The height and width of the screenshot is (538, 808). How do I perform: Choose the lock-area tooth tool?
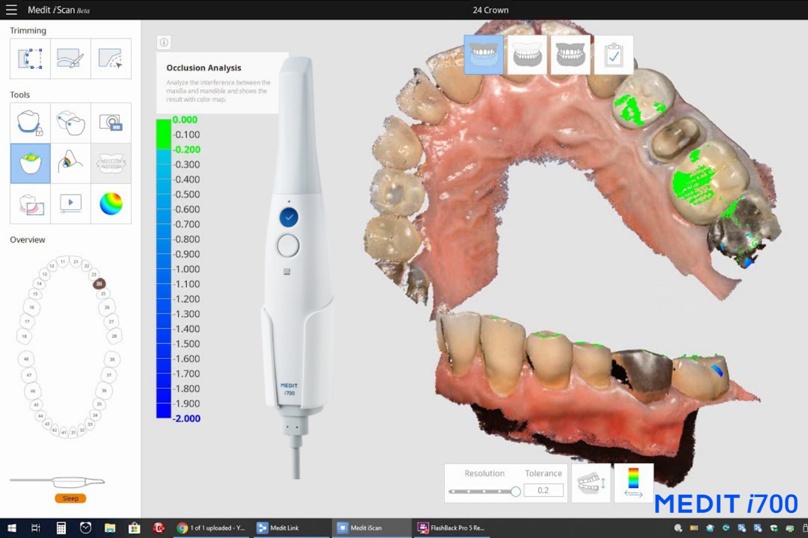click(x=30, y=123)
